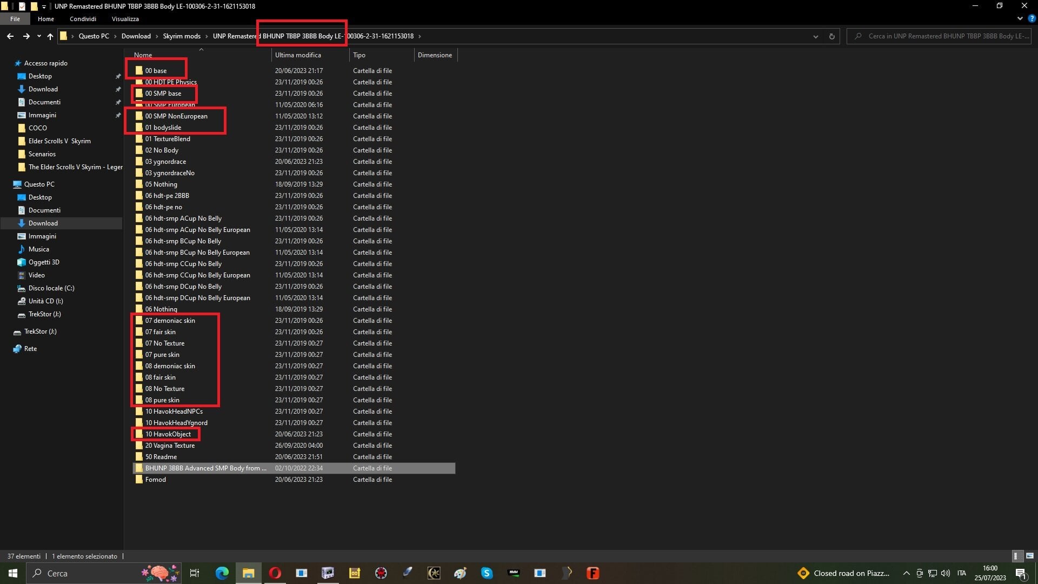Open the paint palette taskbar app
1038x584 pixels.
(460, 573)
